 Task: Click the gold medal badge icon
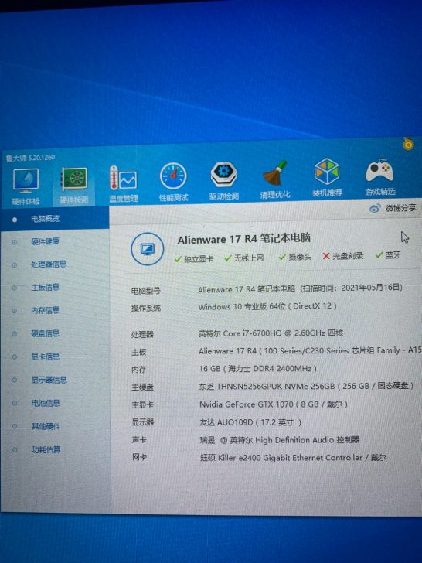408,143
